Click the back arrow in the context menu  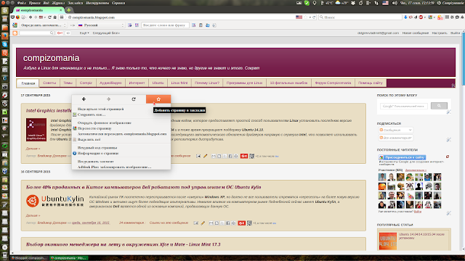pos(84,99)
